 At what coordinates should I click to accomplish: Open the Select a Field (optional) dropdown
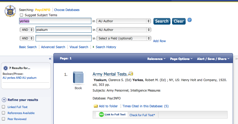tap(124, 38)
